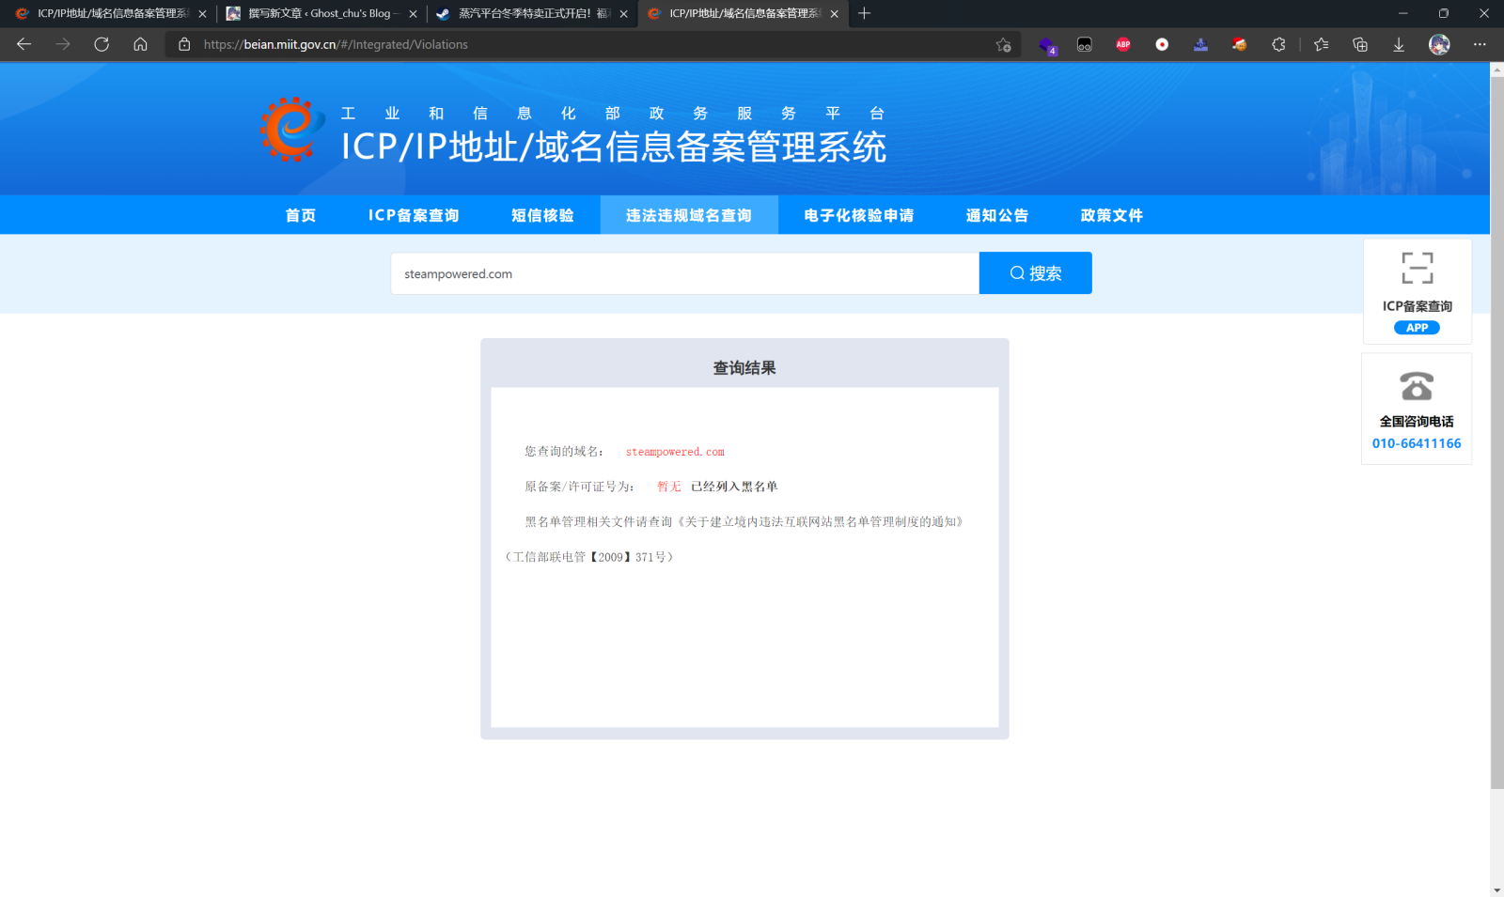Close the Ghost_chu's Blog tab
The width and height of the screenshot is (1504, 897).
click(413, 14)
